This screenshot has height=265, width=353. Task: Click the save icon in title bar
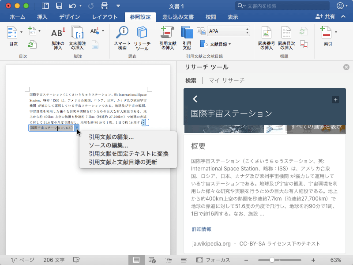click(x=59, y=6)
